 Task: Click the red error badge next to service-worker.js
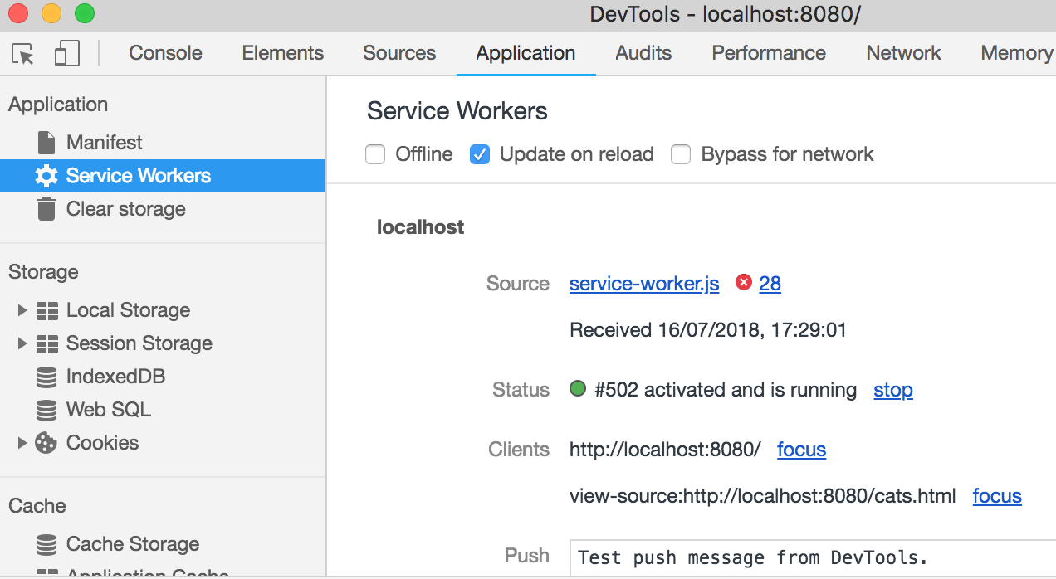click(742, 281)
